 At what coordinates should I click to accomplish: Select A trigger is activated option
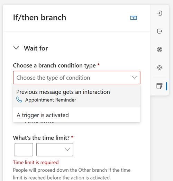tap(76, 115)
